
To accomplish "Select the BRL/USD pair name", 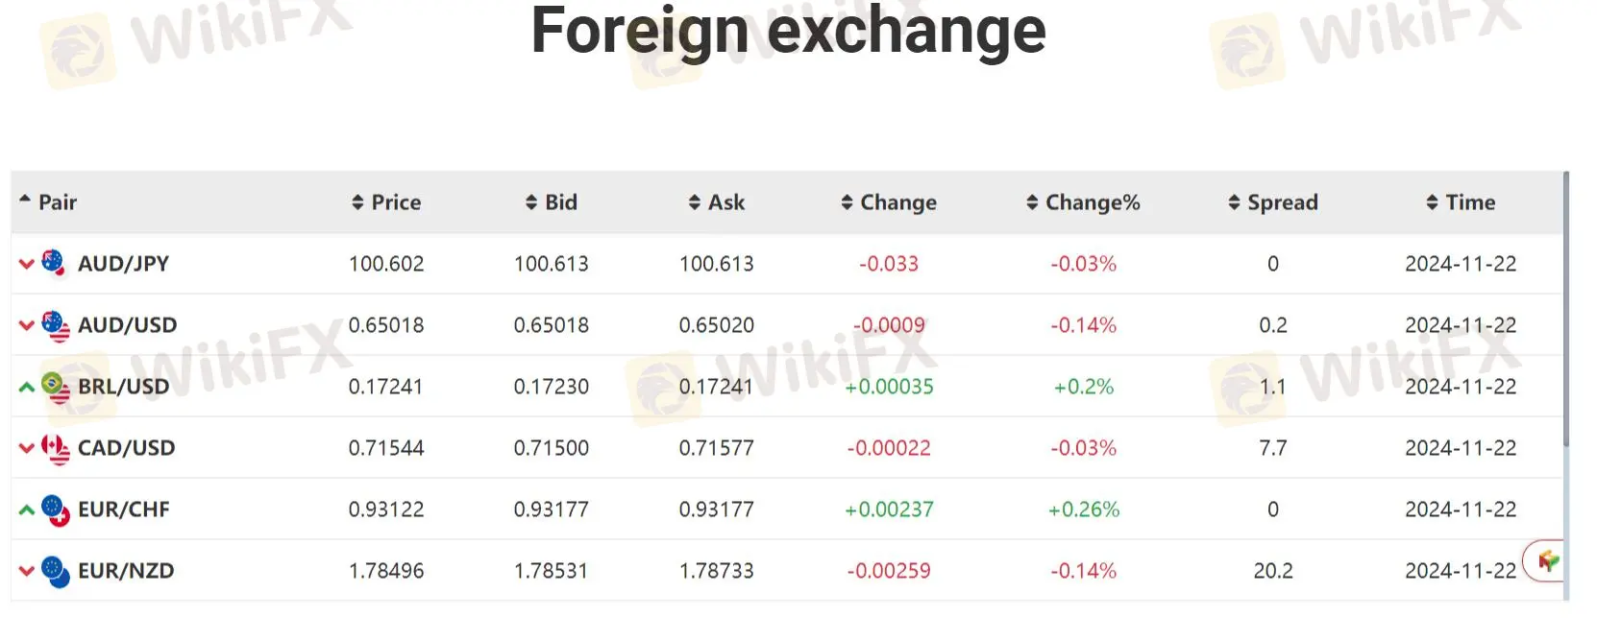I will [123, 387].
